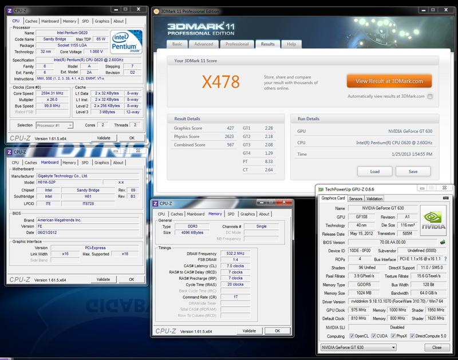Toggle the DirectCompute 5.0 checkbox
458x360 pixels.
click(412, 336)
